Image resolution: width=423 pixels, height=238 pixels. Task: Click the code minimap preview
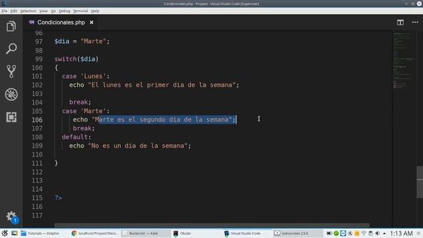[404, 59]
